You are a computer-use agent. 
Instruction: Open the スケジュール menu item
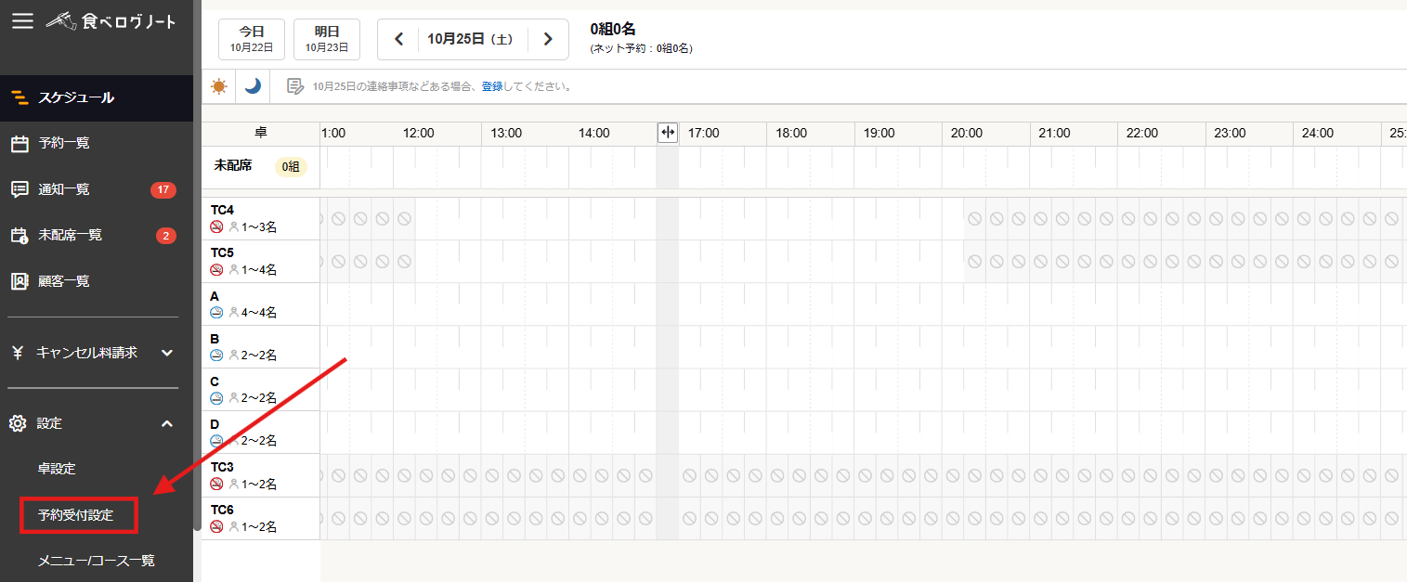pos(97,97)
